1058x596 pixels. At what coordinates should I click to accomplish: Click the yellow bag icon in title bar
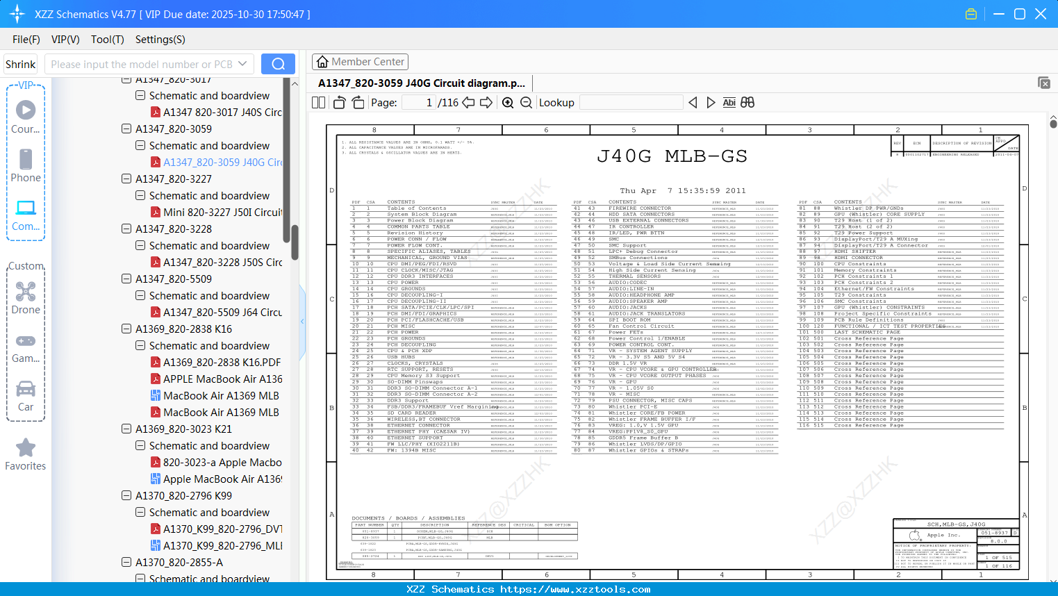tap(971, 14)
